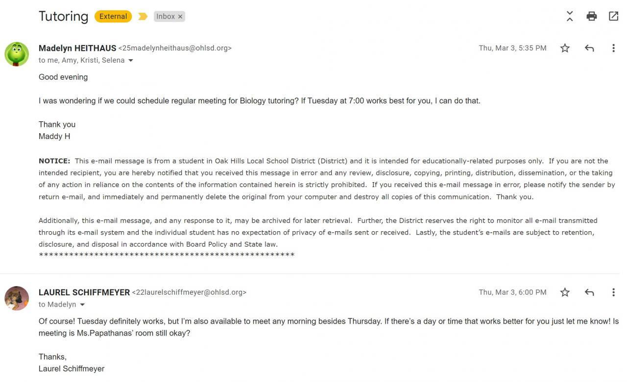Reply to Laurel Schiffmeyer's email

click(x=589, y=292)
